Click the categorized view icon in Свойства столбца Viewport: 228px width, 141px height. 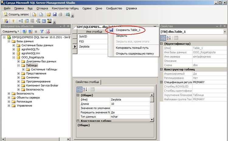click(x=79, y=89)
